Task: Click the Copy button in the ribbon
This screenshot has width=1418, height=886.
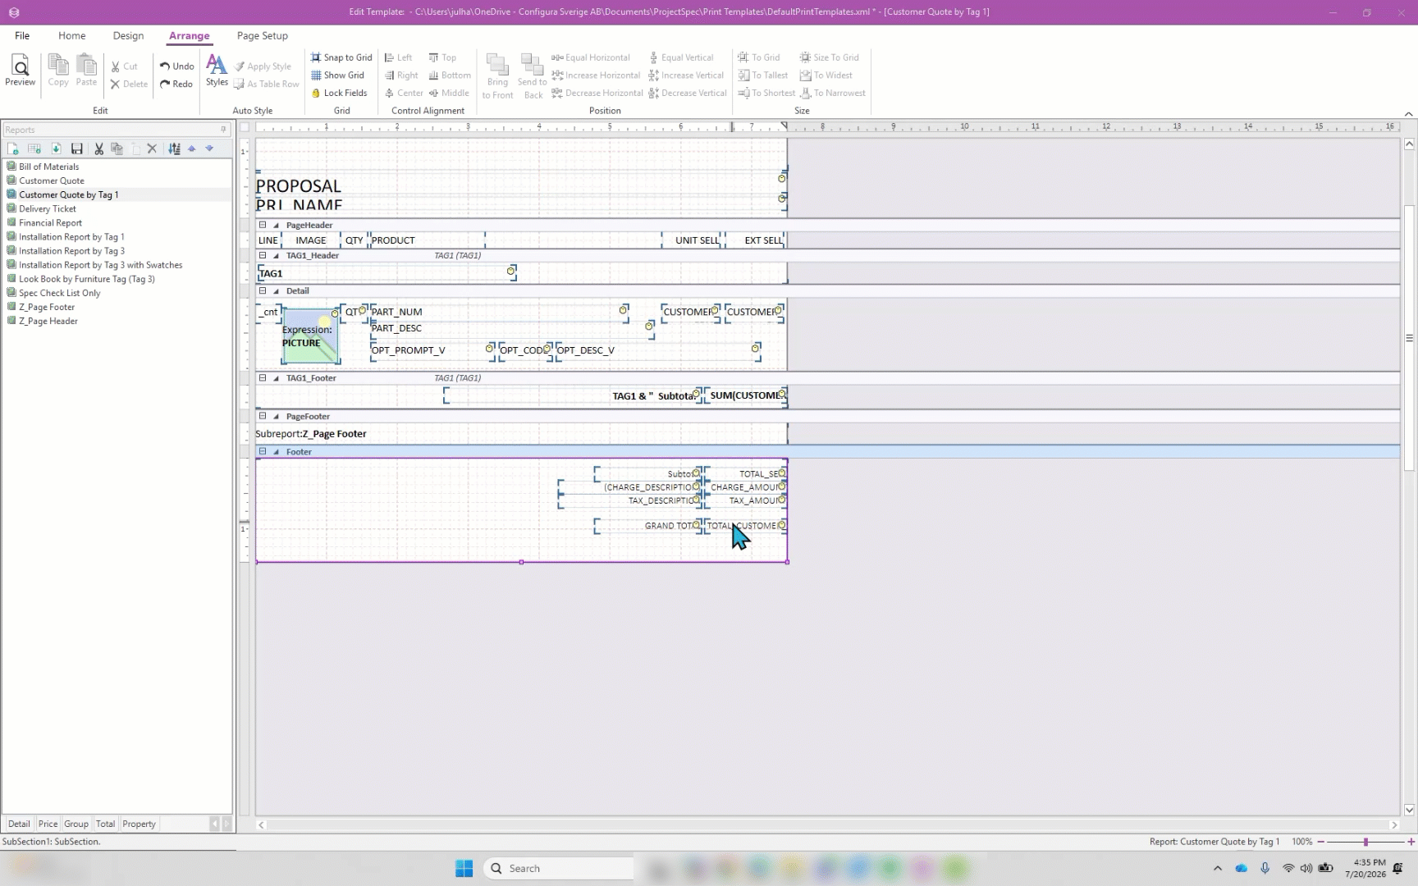Action: point(58,71)
